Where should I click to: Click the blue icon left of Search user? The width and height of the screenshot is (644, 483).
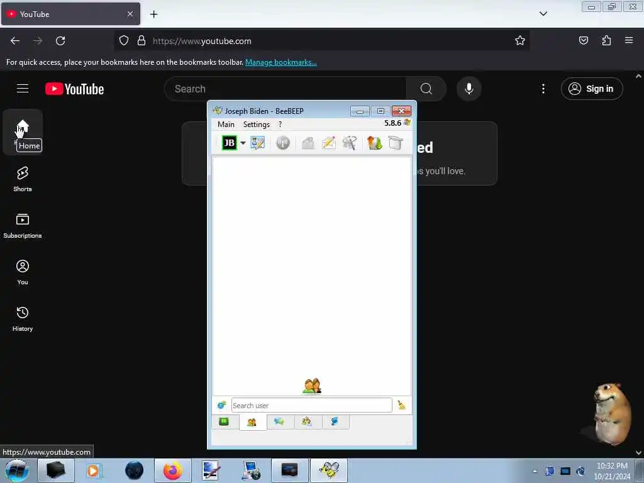click(222, 406)
